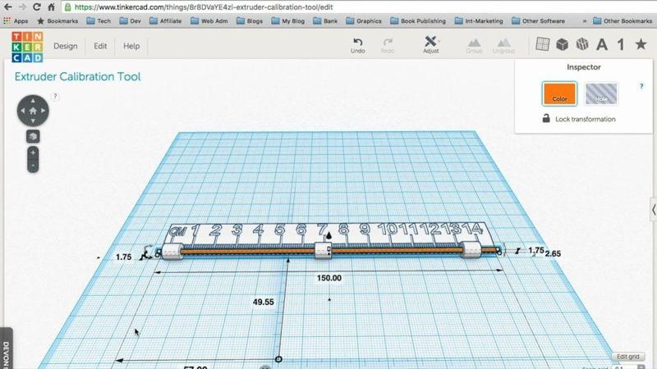Image resolution: width=657 pixels, height=369 pixels.
Task: Click the fit view cube button
Action: (33, 136)
